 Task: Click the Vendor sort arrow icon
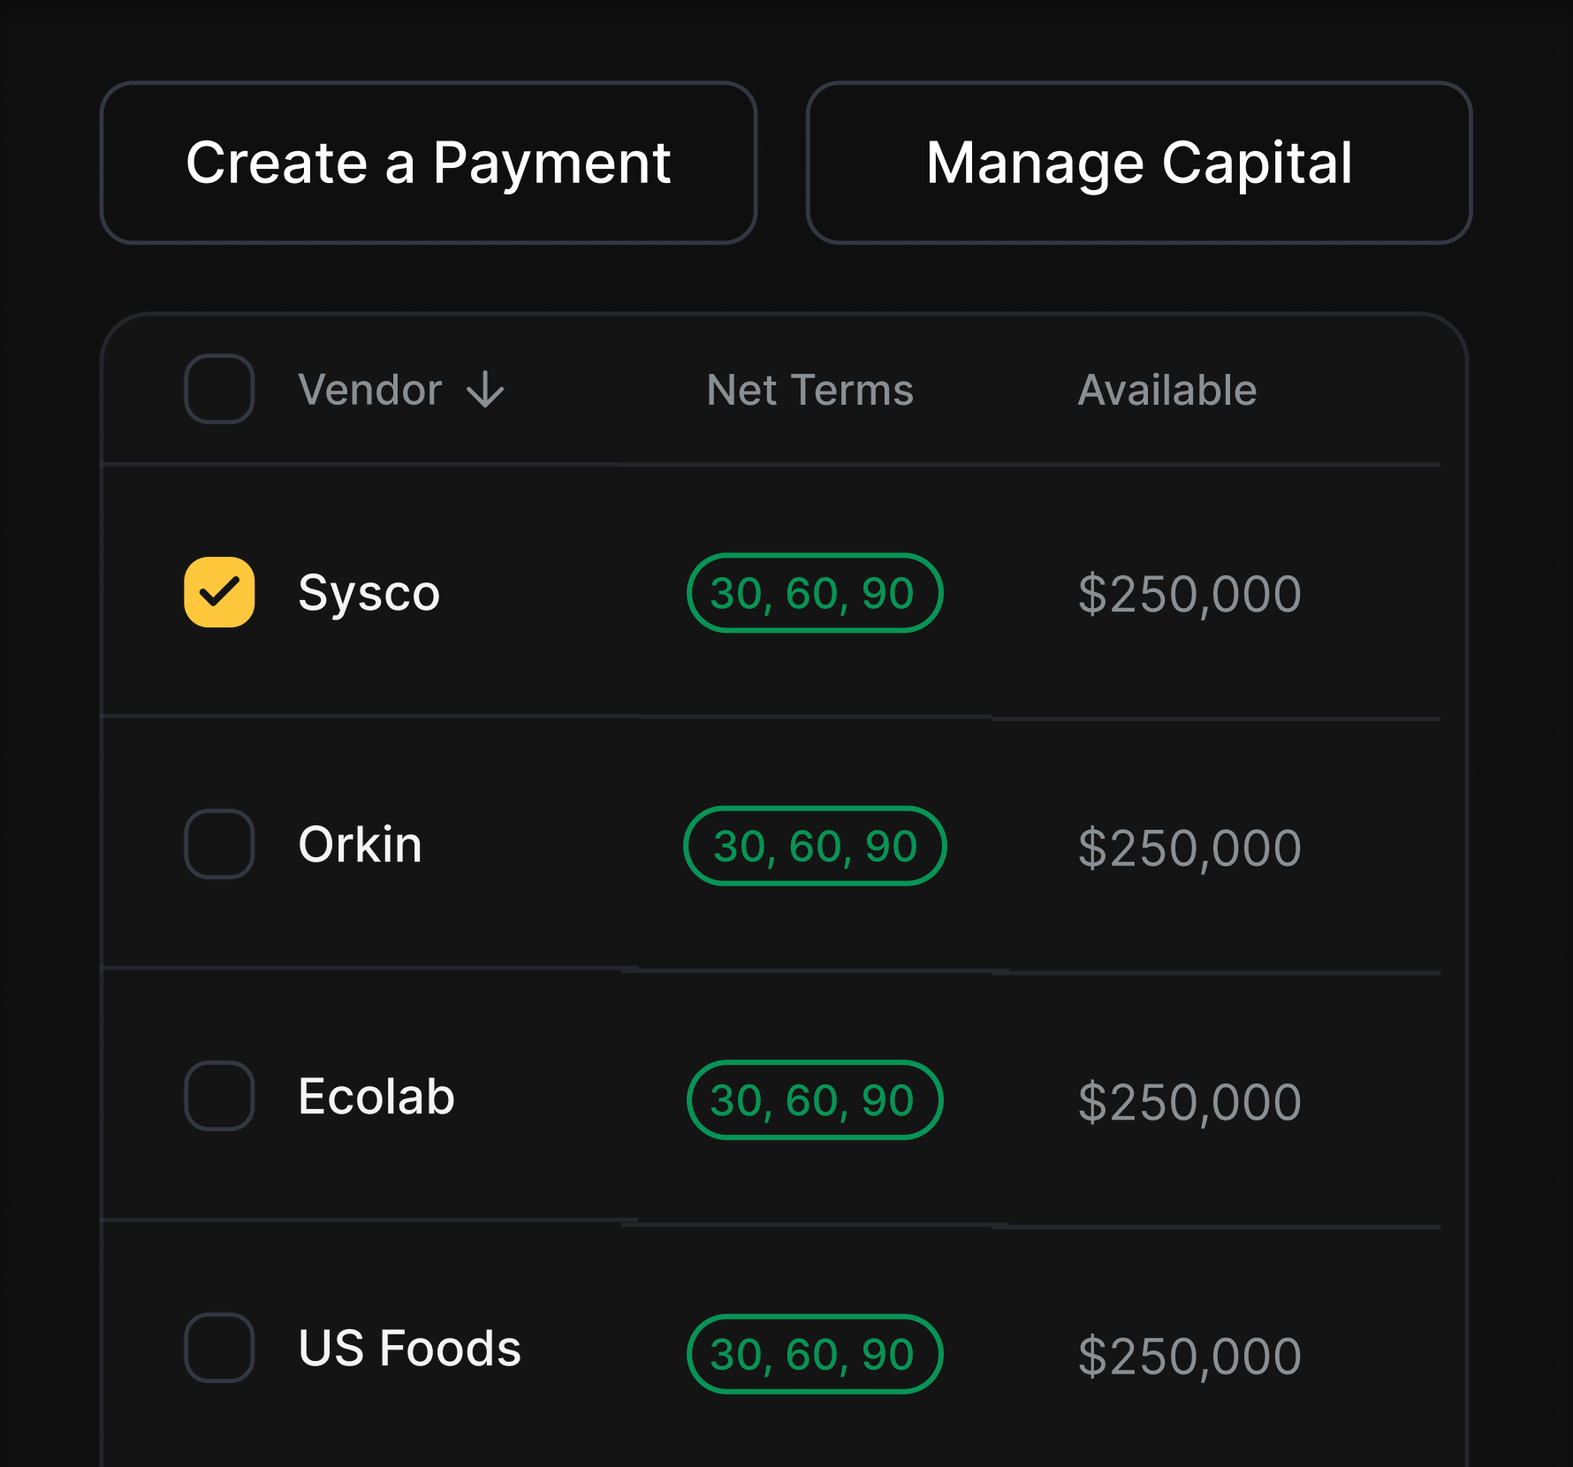(x=485, y=390)
